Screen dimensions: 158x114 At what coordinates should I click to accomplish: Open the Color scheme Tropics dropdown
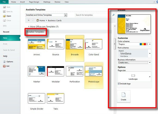point(150,44)
